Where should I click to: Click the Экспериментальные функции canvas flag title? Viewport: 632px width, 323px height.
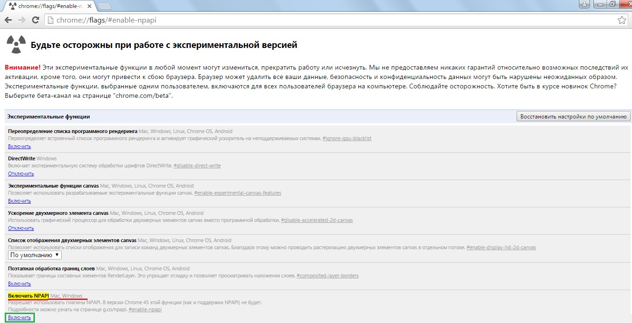coord(53,186)
